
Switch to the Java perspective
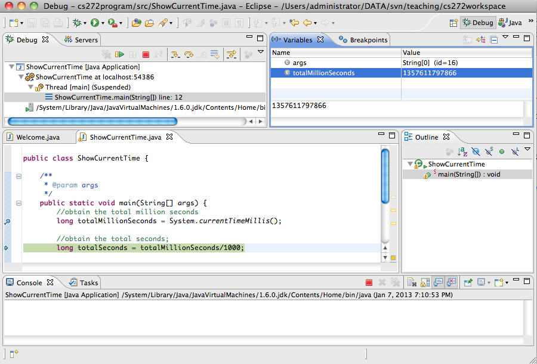tap(511, 23)
